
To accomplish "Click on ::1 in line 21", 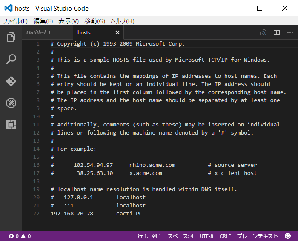I will [69, 206].
